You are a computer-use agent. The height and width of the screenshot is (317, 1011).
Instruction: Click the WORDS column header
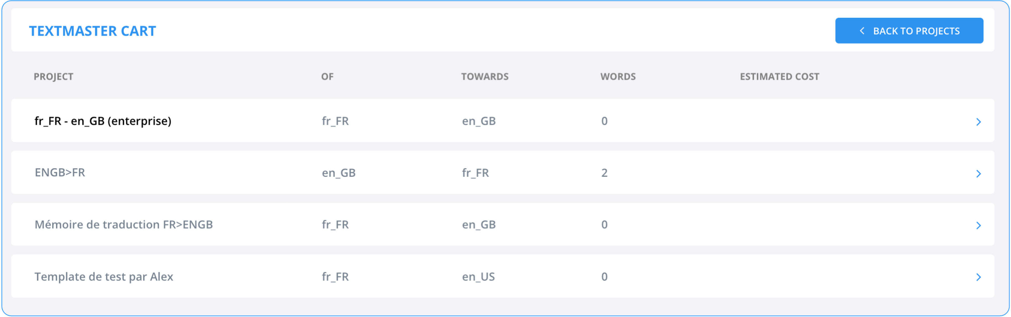coord(618,76)
